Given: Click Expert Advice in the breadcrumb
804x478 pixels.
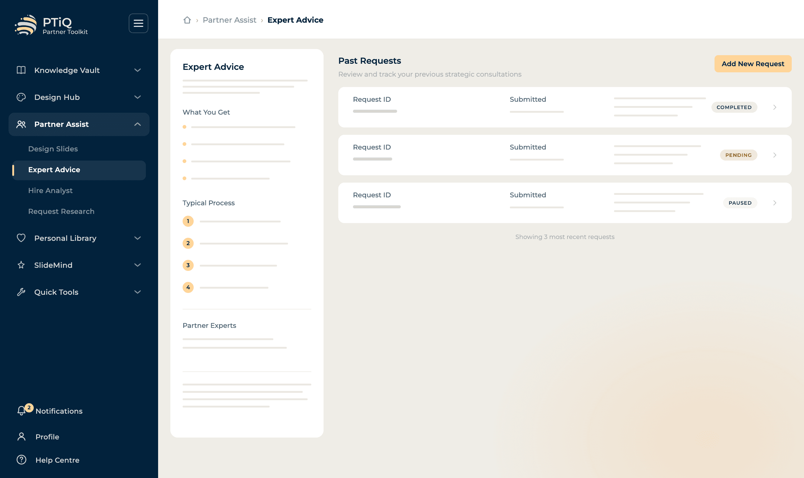Looking at the screenshot, I should click(x=295, y=20).
